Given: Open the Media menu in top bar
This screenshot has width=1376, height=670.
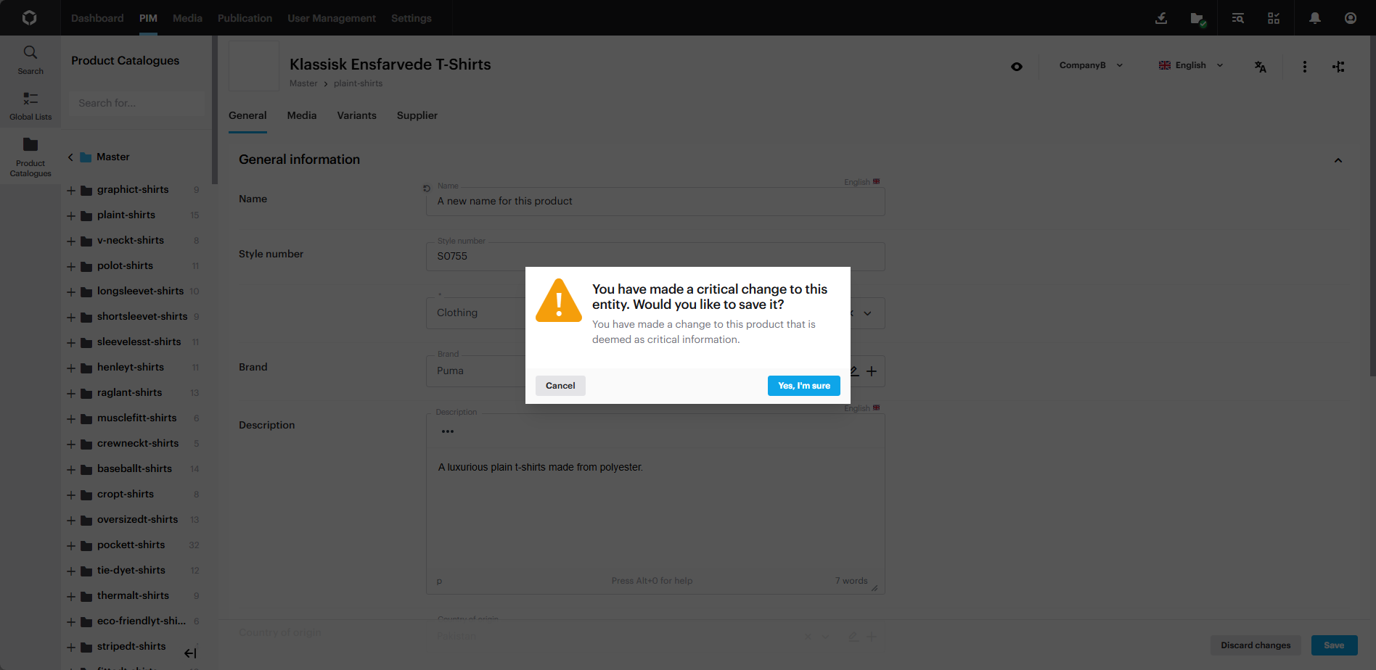Looking at the screenshot, I should tap(187, 18).
